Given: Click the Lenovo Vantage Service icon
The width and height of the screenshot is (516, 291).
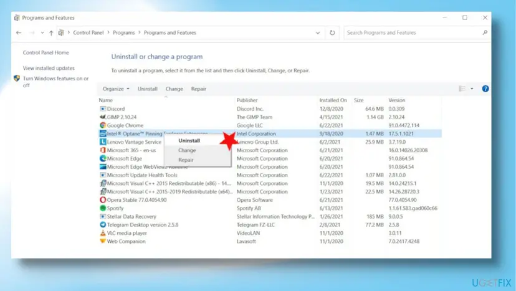Looking at the screenshot, I should pos(103,141).
